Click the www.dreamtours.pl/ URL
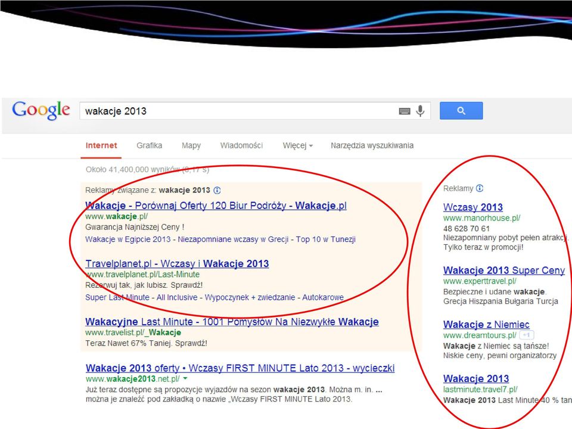The image size is (572, 429). pos(480,335)
